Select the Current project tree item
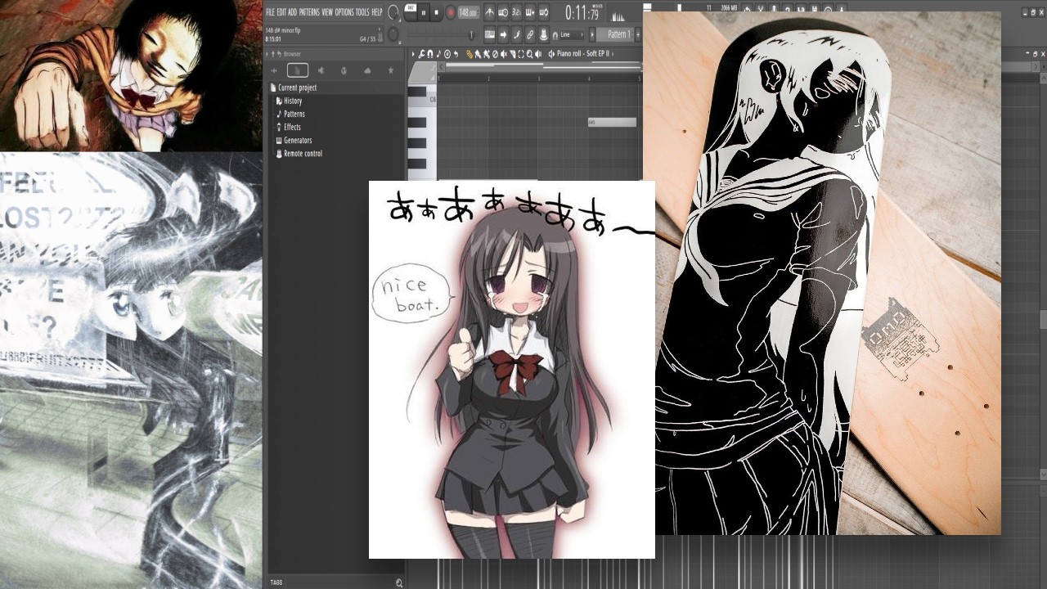 click(x=297, y=88)
